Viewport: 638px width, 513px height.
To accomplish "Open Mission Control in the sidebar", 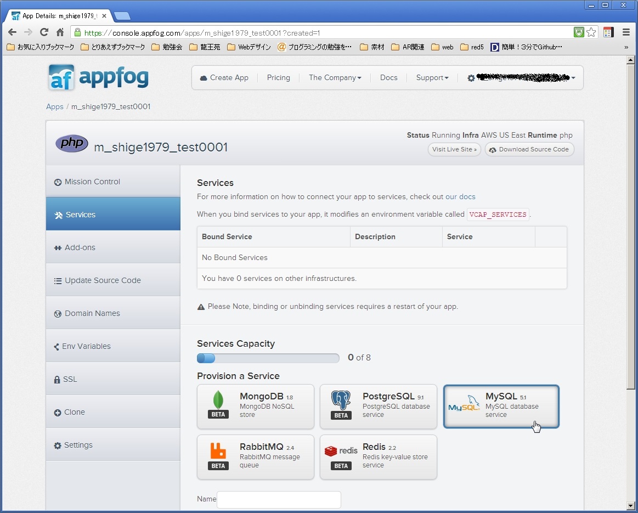I will pyautogui.click(x=113, y=182).
